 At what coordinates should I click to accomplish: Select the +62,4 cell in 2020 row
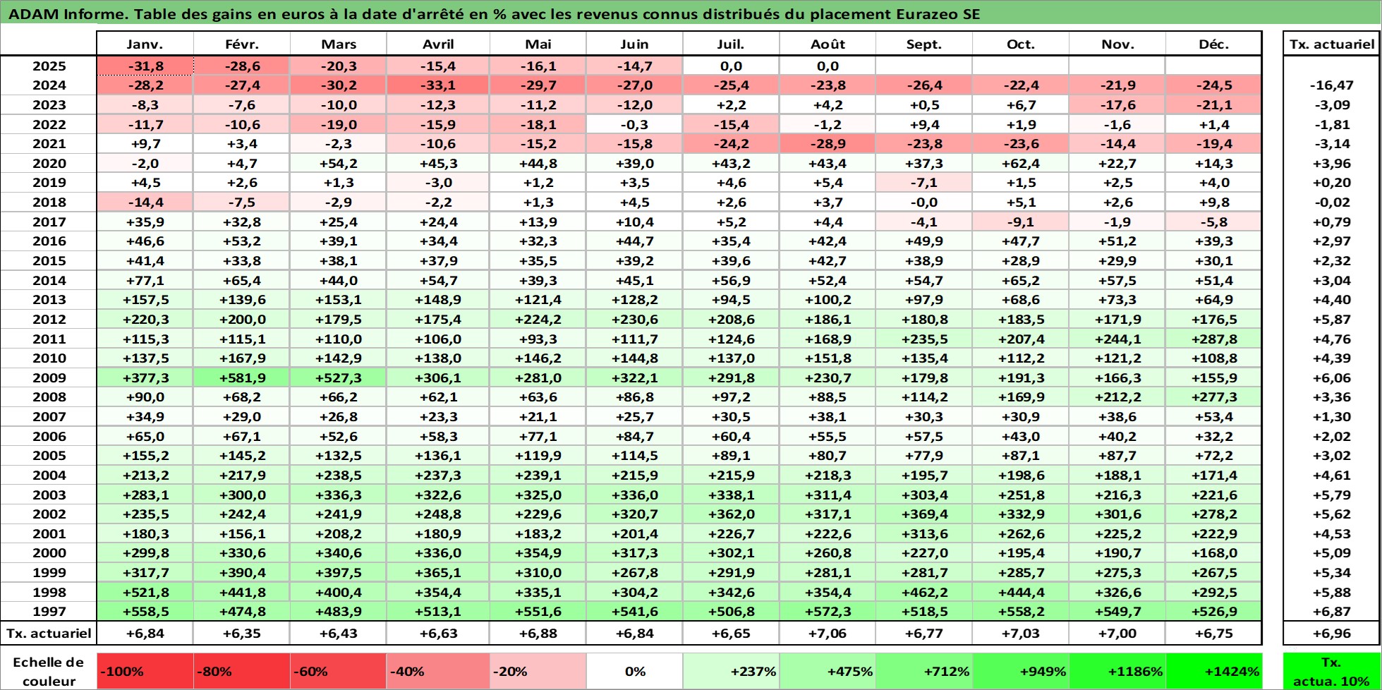tap(1021, 164)
